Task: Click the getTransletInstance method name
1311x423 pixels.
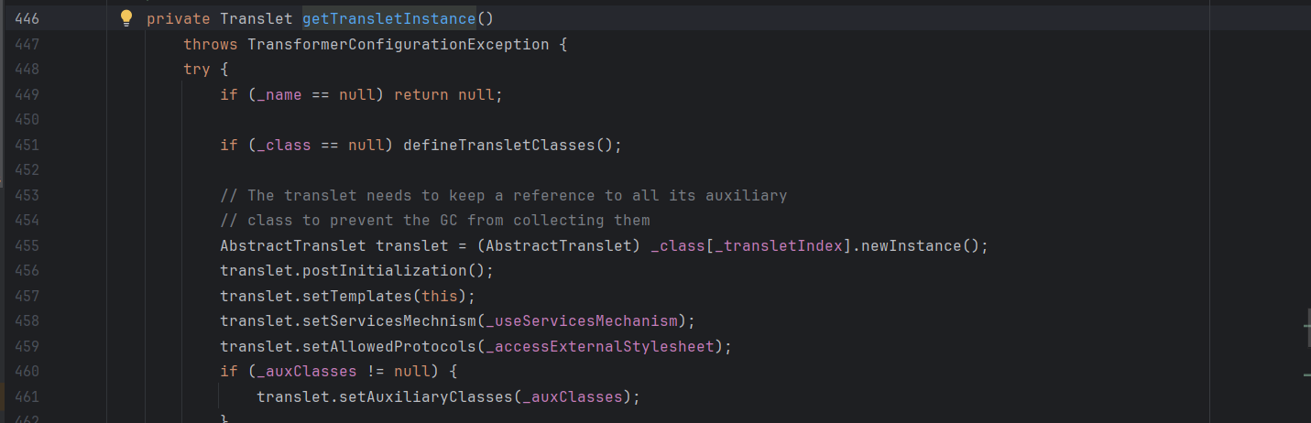Action: point(388,19)
